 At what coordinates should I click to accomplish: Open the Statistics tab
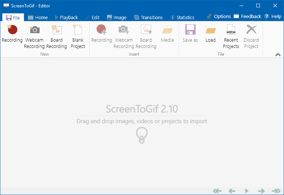click(x=182, y=18)
